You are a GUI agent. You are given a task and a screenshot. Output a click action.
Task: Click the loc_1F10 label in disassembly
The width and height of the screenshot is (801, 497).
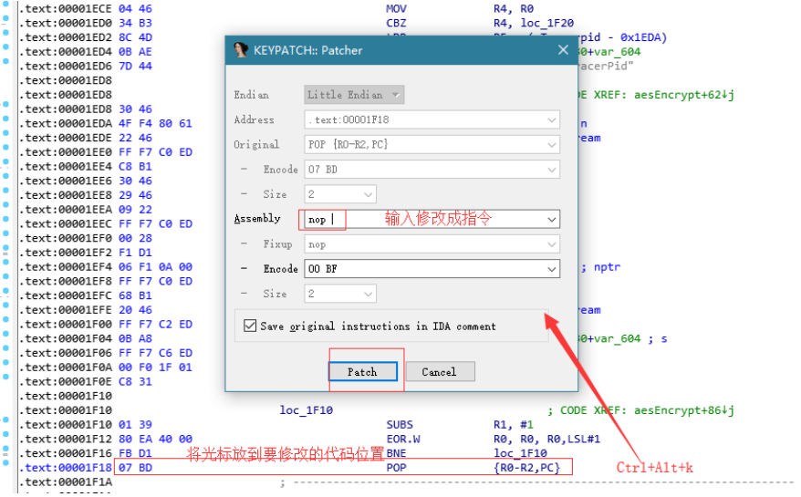tap(306, 410)
